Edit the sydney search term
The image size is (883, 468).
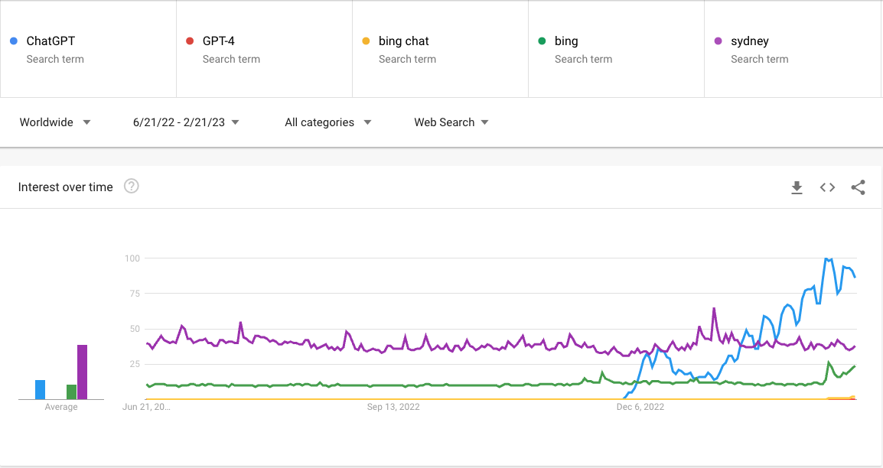pyautogui.click(x=793, y=49)
